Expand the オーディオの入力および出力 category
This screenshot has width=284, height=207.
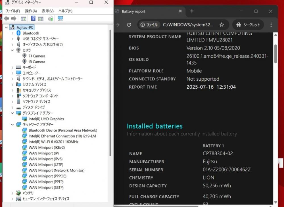tap(12, 45)
